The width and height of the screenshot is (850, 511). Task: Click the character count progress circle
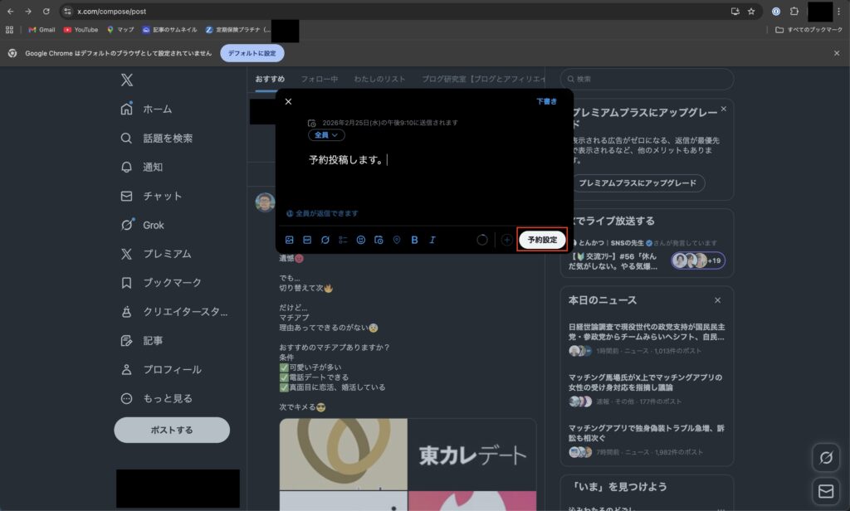(482, 239)
